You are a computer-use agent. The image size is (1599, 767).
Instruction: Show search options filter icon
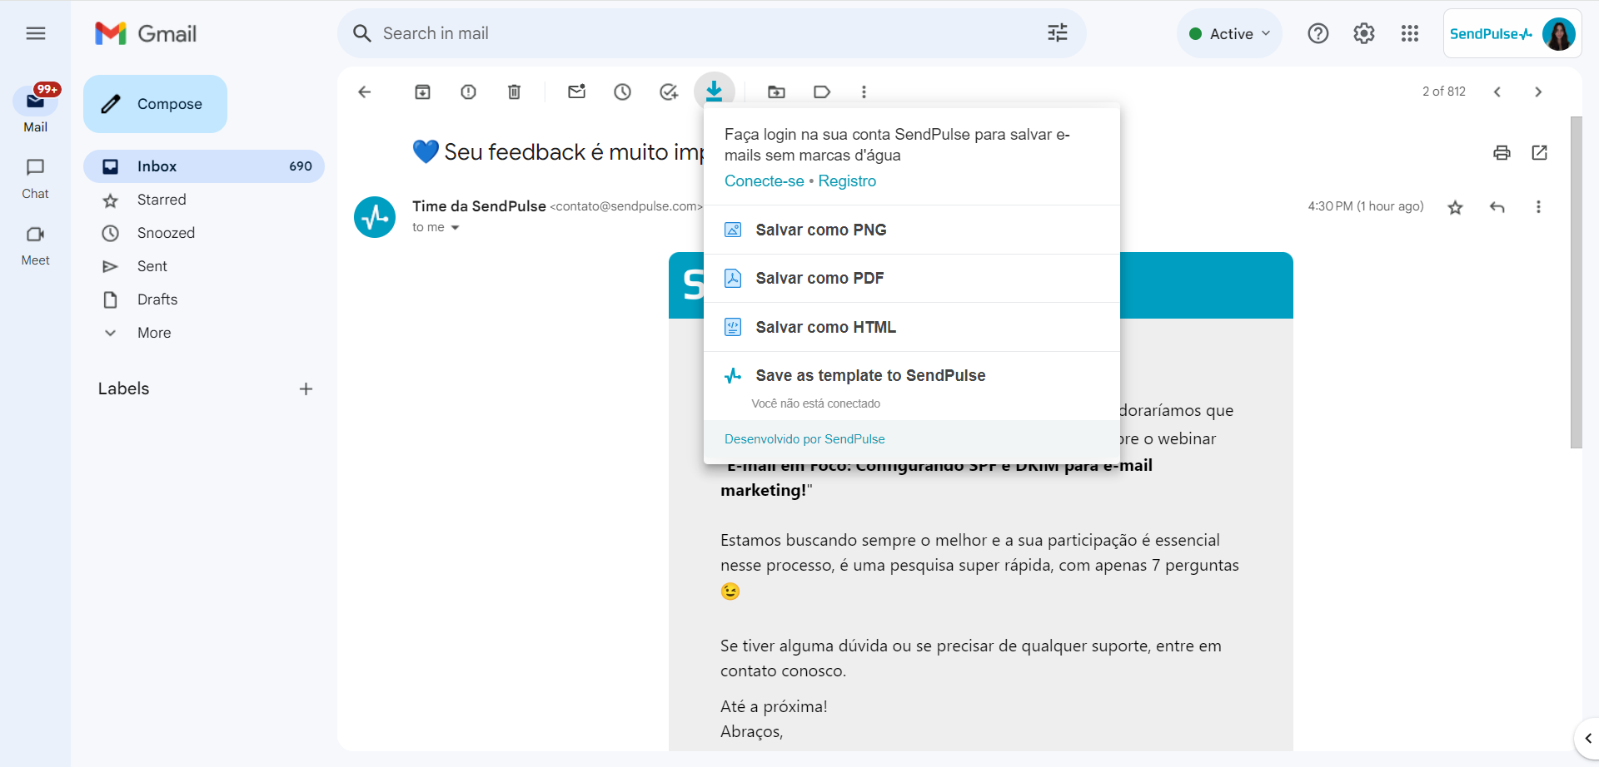[1058, 33]
